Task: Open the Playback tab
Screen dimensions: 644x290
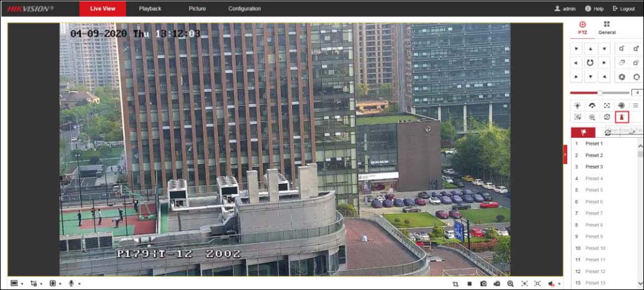Action: click(x=150, y=9)
